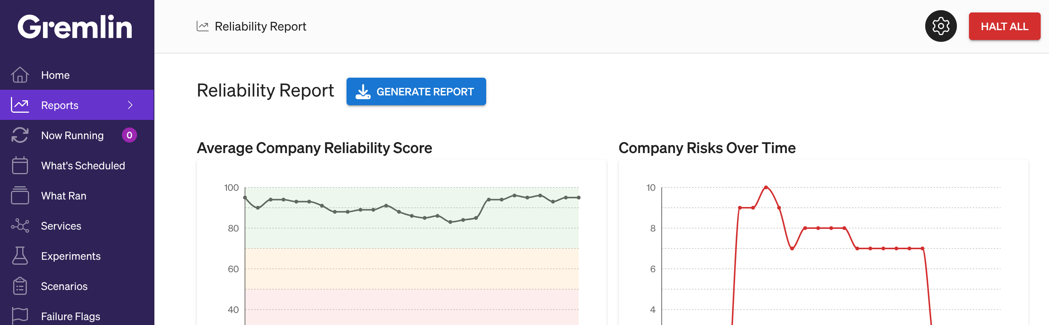Screen dimensions: 1049x325
Task: Click the last data point on Reliability Score chart
Action: tap(578, 198)
